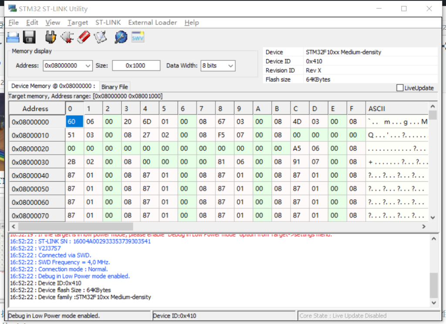
Task: Select cell 4D in row 0x08000000
Action: click(x=300, y=121)
